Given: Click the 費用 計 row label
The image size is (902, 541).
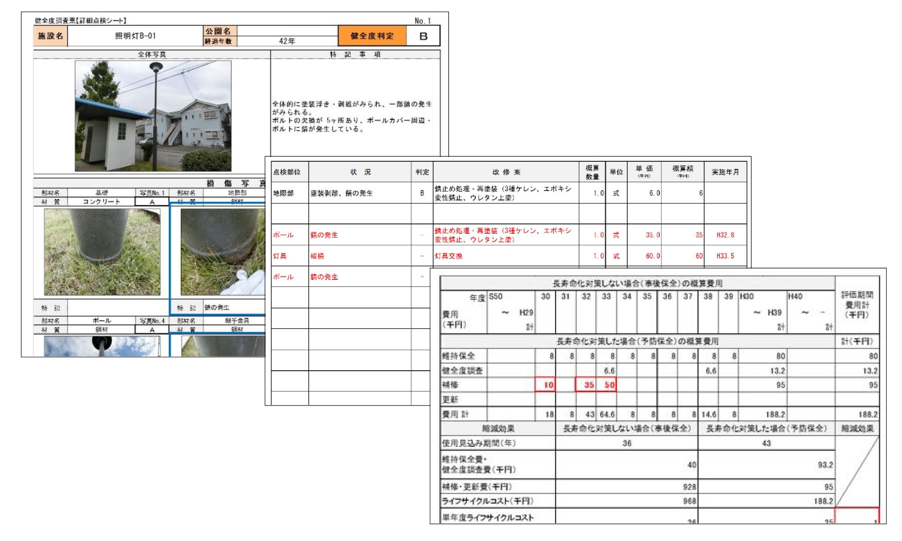Looking at the screenshot, I should 464,414.
